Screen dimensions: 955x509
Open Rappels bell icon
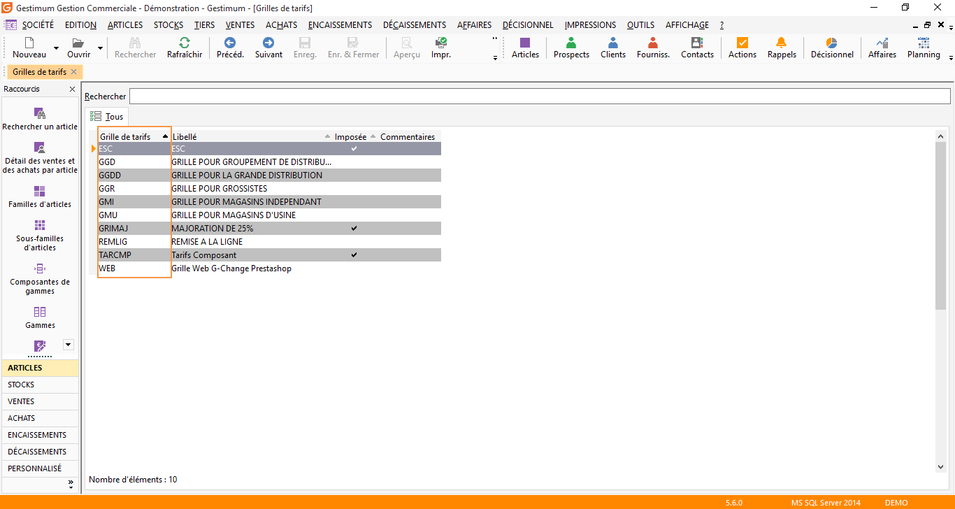(782, 43)
